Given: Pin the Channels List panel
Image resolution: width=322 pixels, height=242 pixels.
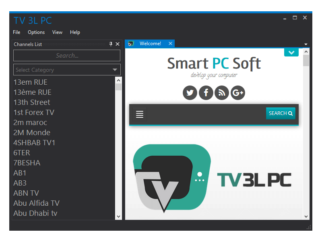Looking at the screenshot, I should tap(111, 44).
